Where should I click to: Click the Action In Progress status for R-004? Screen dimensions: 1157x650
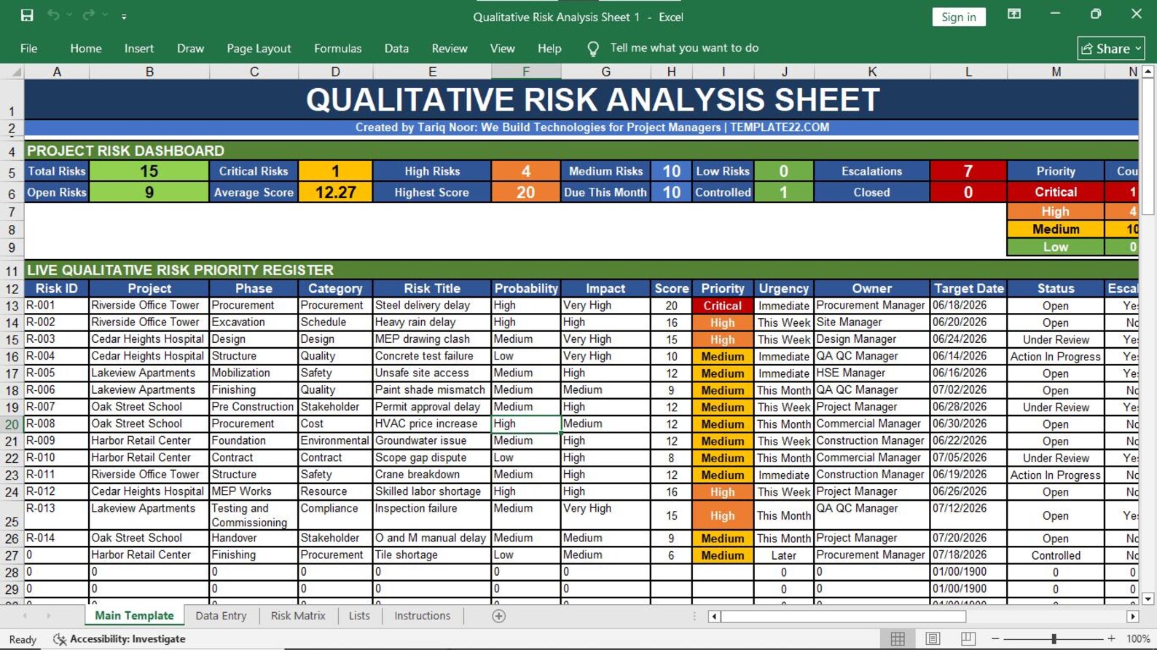(x=1056, y=357)
